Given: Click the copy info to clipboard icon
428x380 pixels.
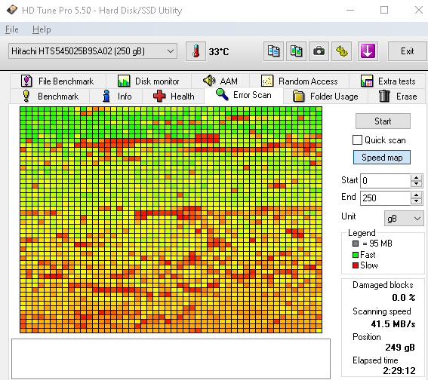Looking at the screenshot, I should (273, 51).
